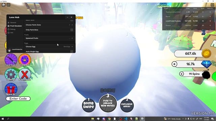Screen dimensions: 216x121
Task: Open the Hoverboard button
Action: pos(11,60)
